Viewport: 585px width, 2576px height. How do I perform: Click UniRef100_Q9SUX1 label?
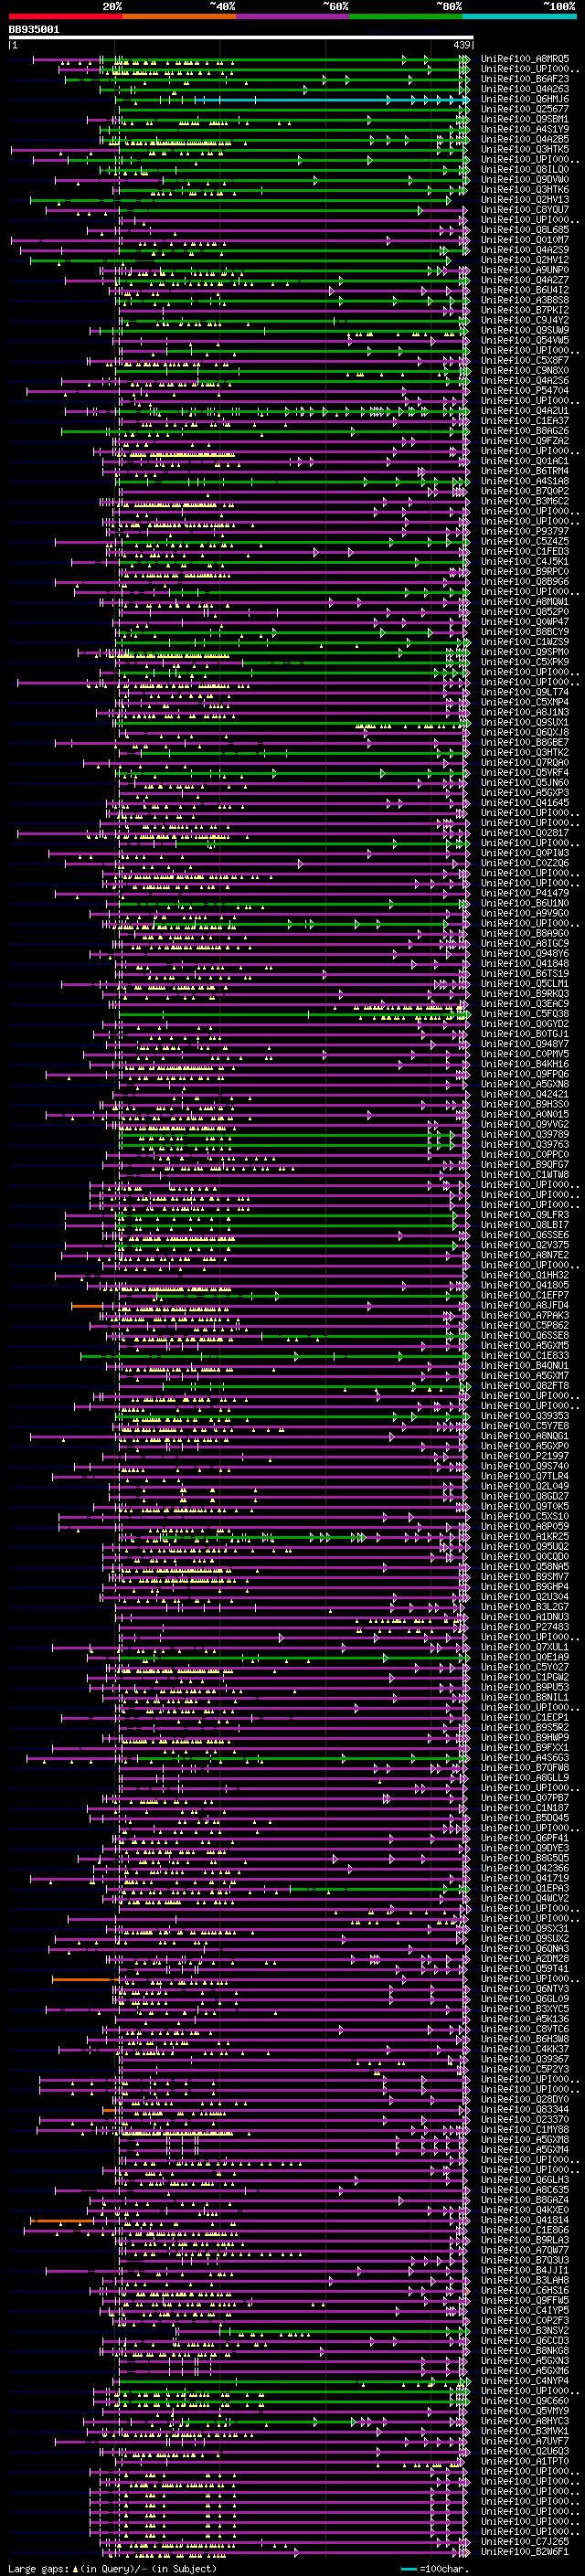[525, 722]
